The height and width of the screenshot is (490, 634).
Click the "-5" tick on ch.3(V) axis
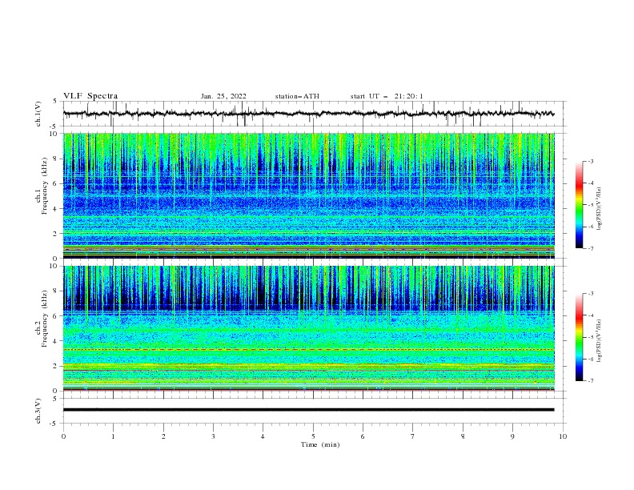point(54,424)
